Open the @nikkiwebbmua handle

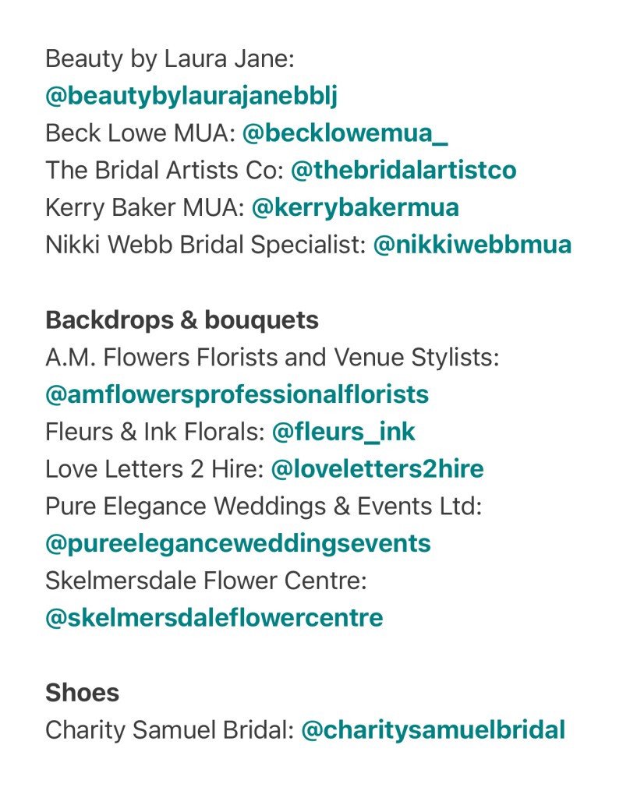click(472, 245)
